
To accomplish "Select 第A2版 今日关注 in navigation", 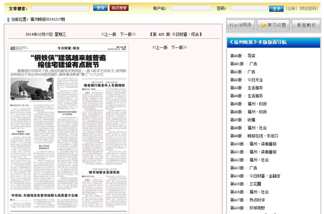I will [x=247, y=80].
